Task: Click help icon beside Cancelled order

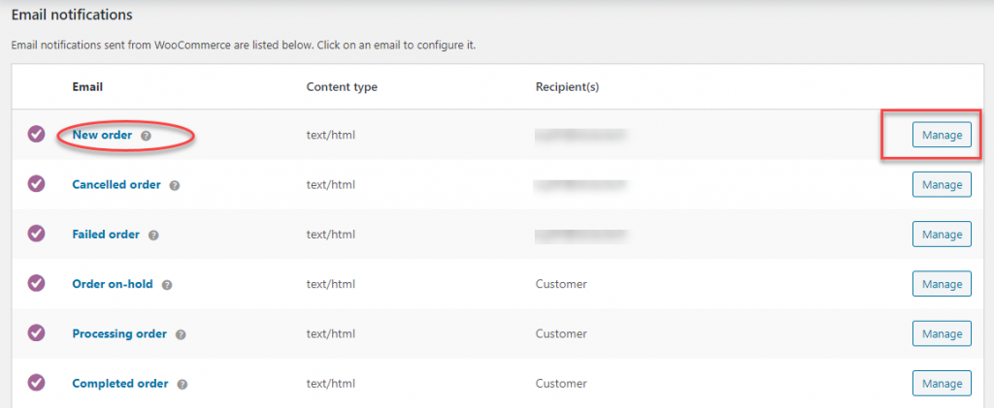Action: pos(176,185)
